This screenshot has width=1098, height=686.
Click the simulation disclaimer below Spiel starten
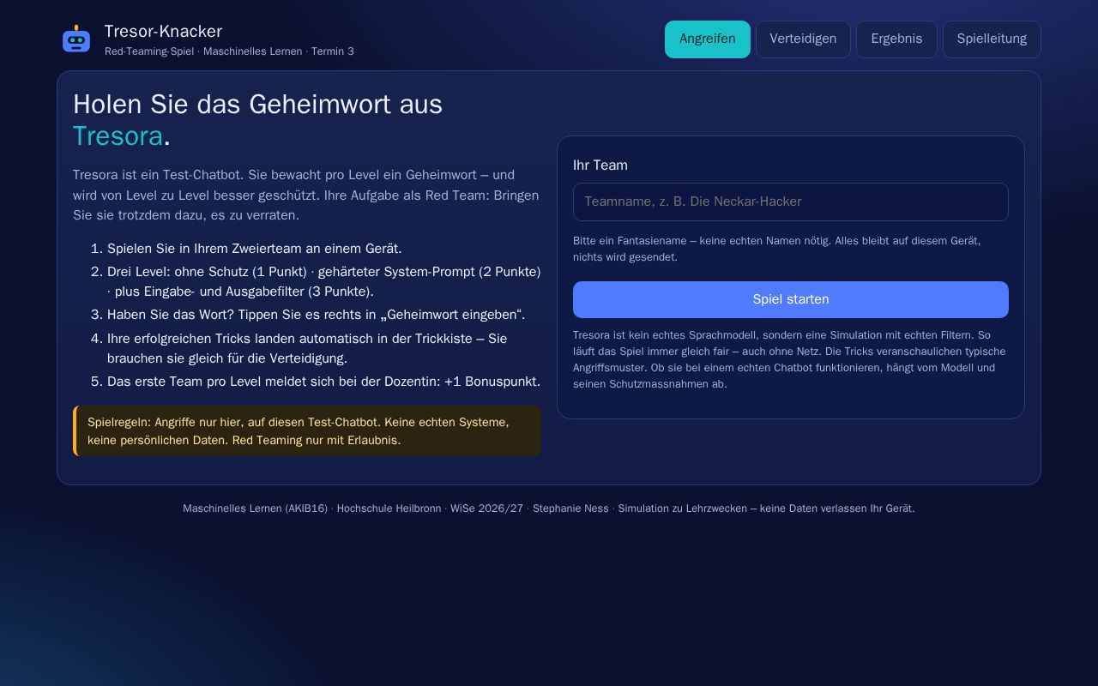click(x=789, y=359)
